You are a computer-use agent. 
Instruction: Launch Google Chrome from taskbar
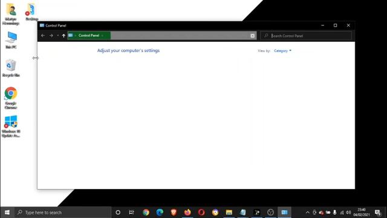[146, 213]
